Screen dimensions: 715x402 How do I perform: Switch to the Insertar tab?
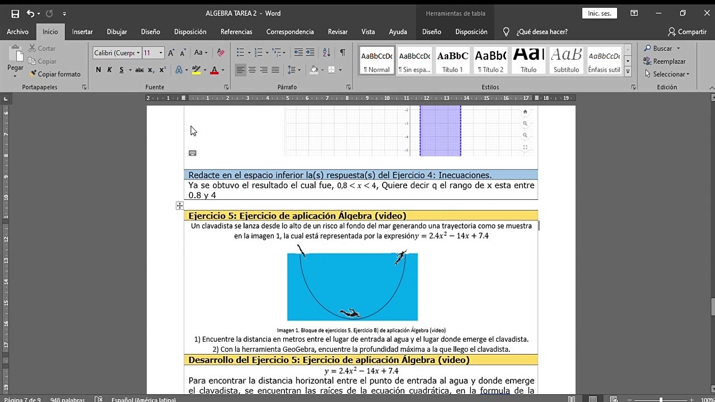82,32
